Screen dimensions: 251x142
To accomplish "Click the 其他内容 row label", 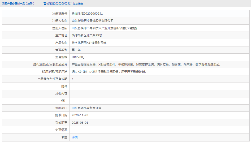I will pyautogui.click(x=61, y=93).
